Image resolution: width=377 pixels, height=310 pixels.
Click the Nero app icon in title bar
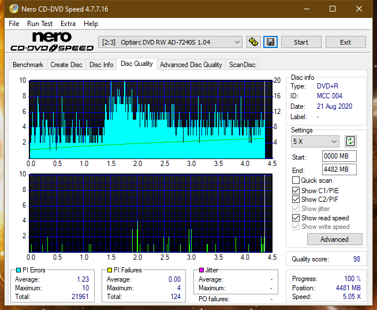(x=14, y=9)
